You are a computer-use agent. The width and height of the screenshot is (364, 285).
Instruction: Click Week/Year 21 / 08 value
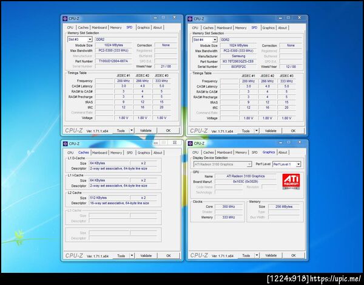pyautogui.click(x=166, y=66)
